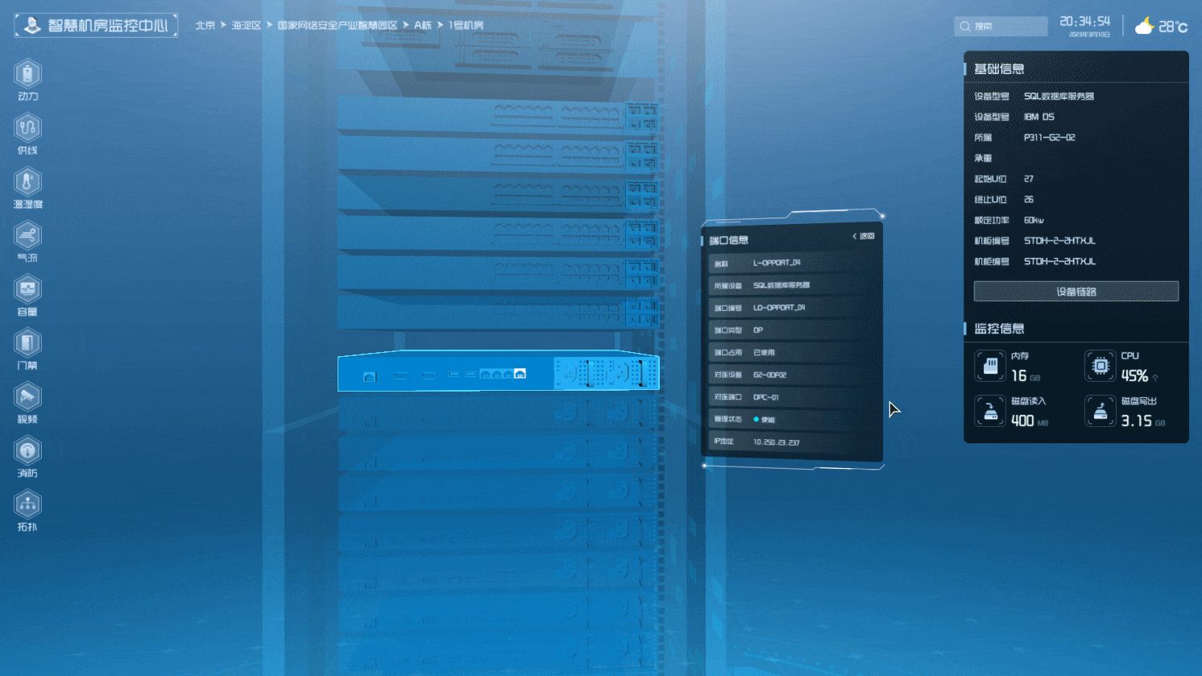Click peer device value G2-ODF02

(x=769, y=375)
